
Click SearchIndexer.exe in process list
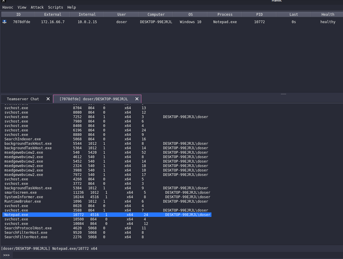23,139
